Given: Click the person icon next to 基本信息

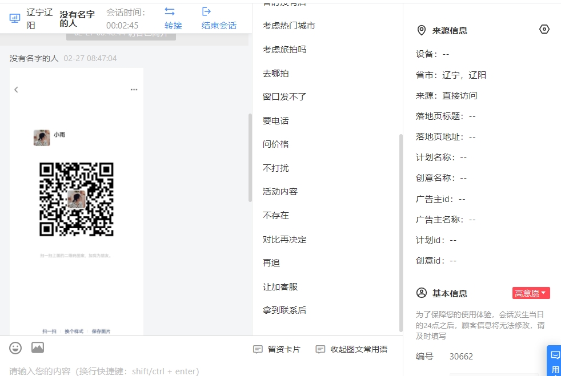Looking at the screenshot, I should point(422,293).
